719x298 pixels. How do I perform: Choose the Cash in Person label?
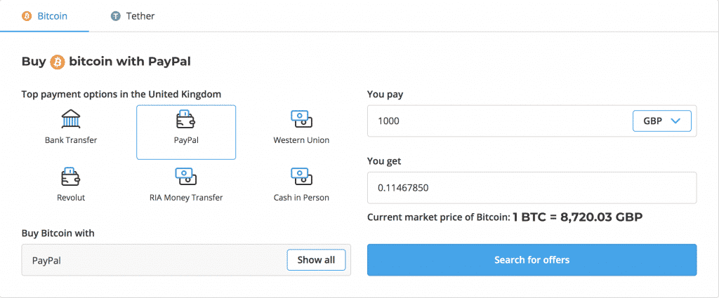(301, 198)
